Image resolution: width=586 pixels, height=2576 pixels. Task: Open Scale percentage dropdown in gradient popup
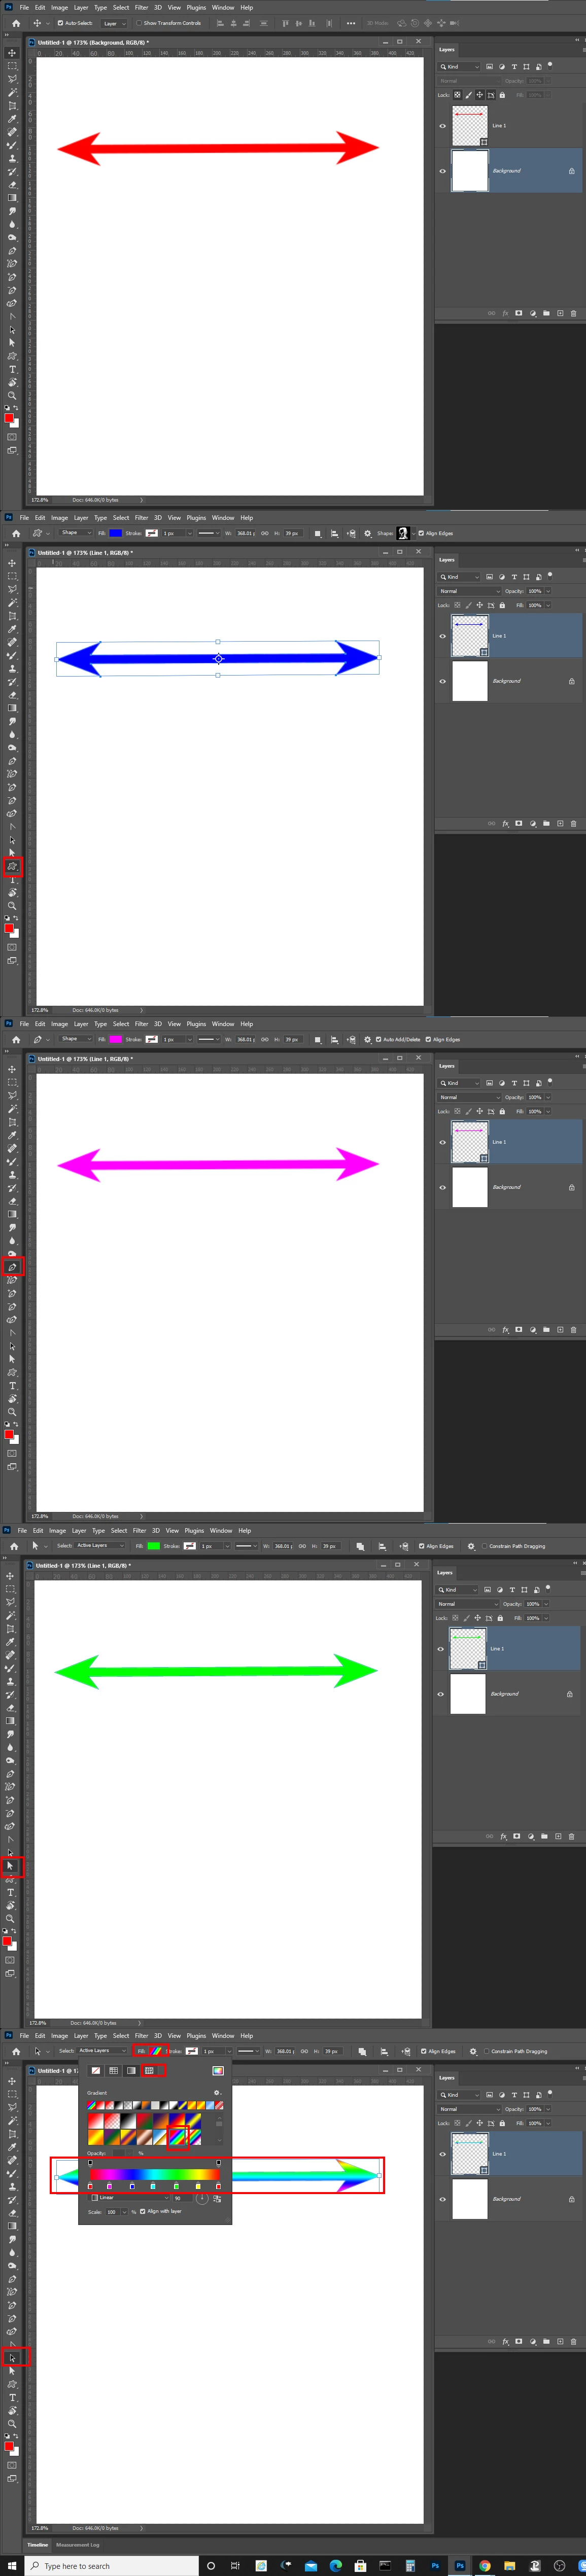coord(126,2212)
